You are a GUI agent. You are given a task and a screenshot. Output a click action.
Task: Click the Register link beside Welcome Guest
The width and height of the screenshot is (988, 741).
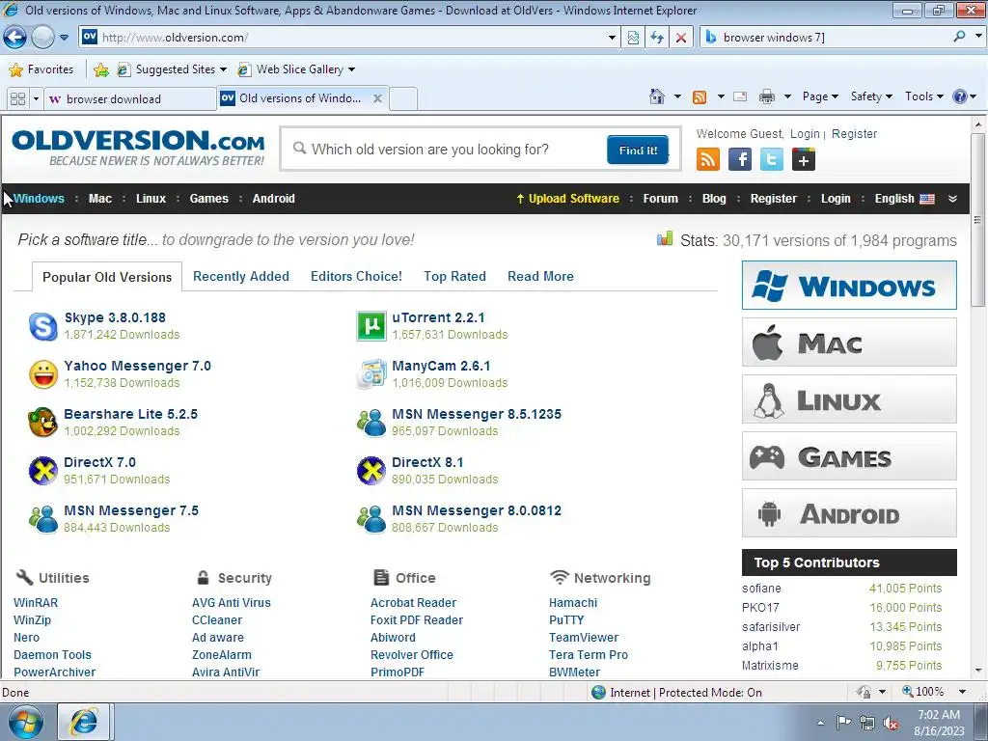(x=854, y=133)
